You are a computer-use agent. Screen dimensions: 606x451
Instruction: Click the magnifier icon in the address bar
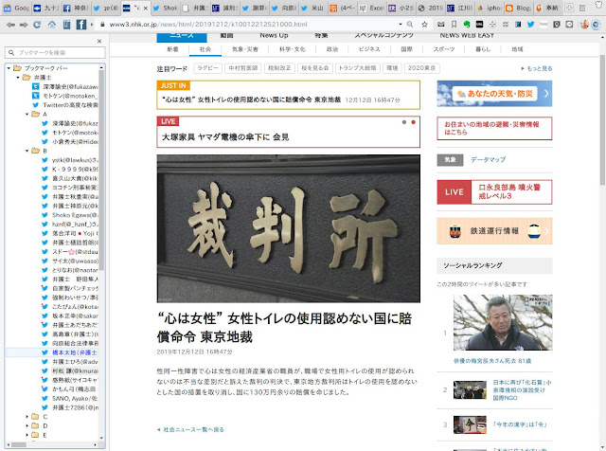pyautogui.click(x=410, y=25)
